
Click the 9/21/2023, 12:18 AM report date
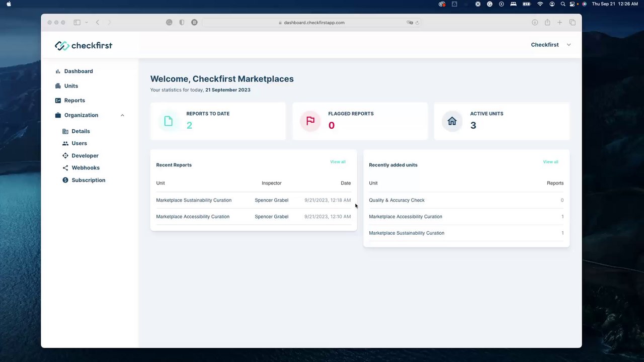328,200
